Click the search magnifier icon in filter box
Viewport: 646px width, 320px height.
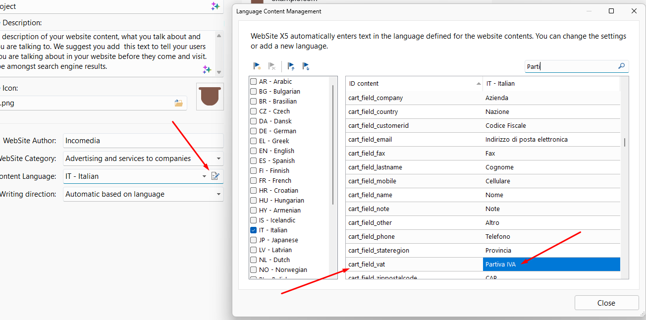(622, 66)
